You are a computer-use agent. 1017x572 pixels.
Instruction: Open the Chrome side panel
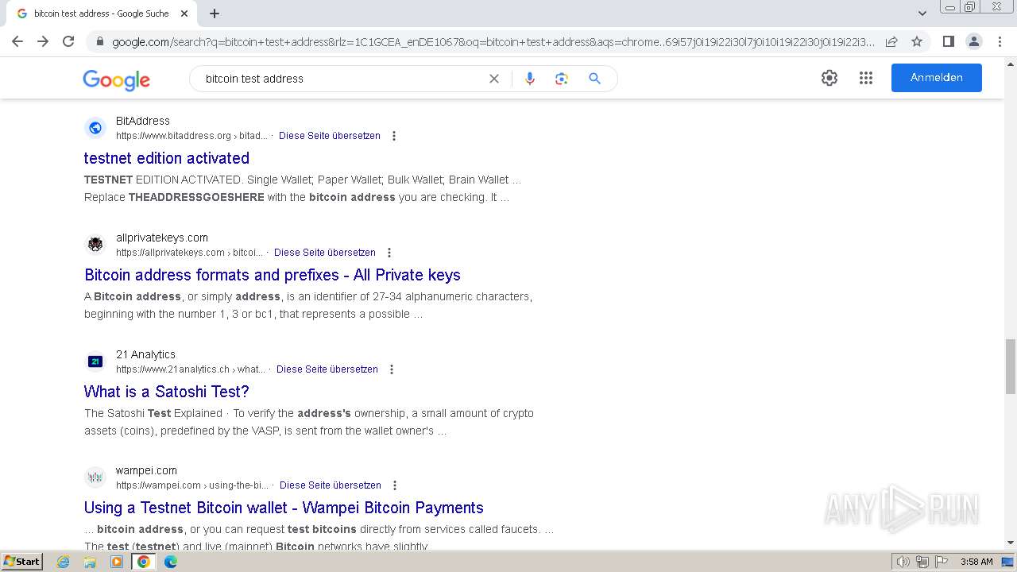(x=948, y=41)
